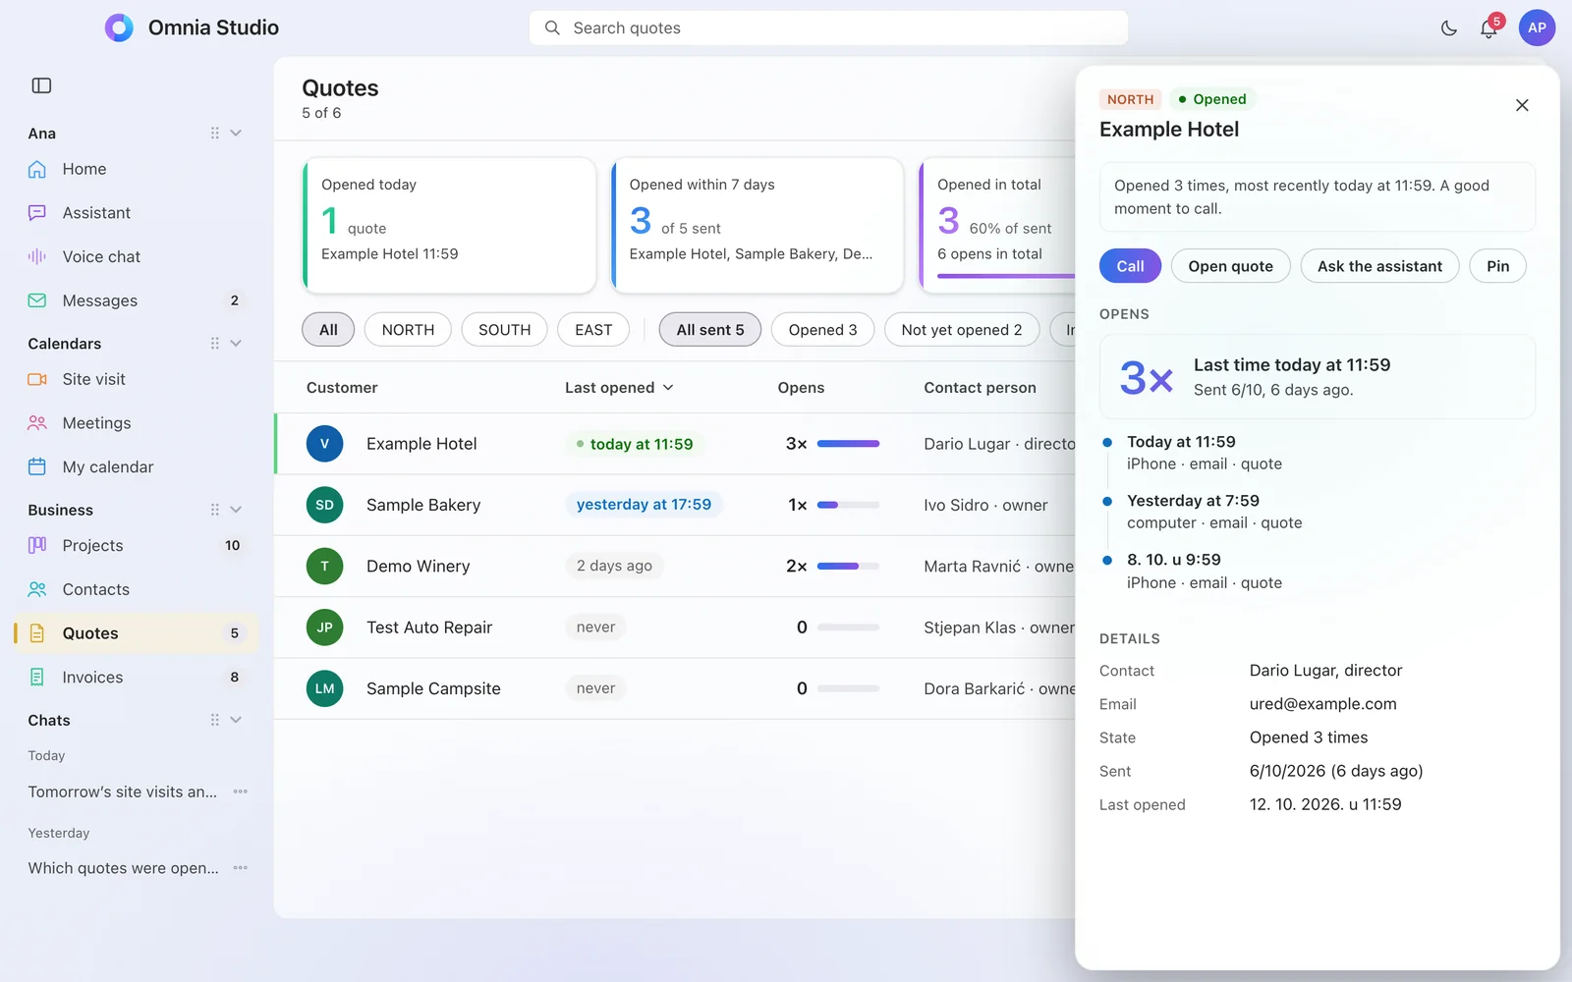The height and width of the screenshot is (982, 1572).
Task: Open options for Which quotes were opened chat
Action: click(x=241, y=868)
